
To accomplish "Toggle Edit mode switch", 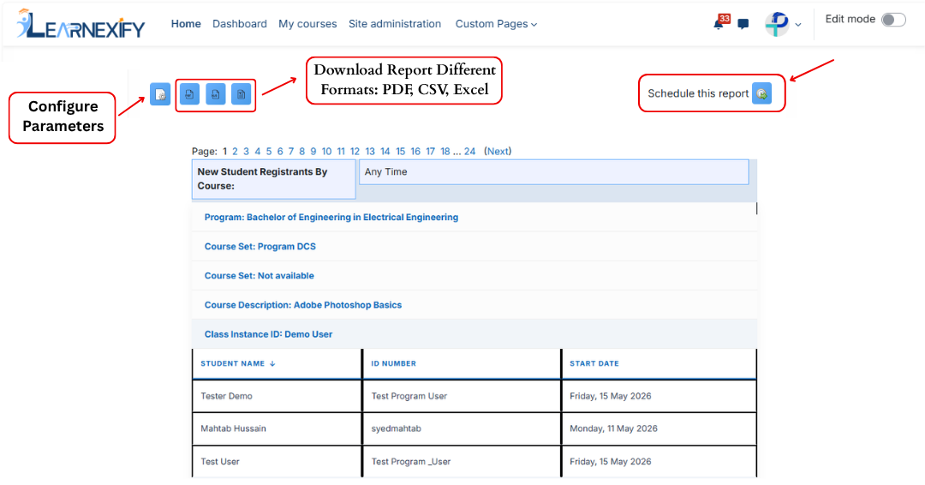I will point(893,20).
